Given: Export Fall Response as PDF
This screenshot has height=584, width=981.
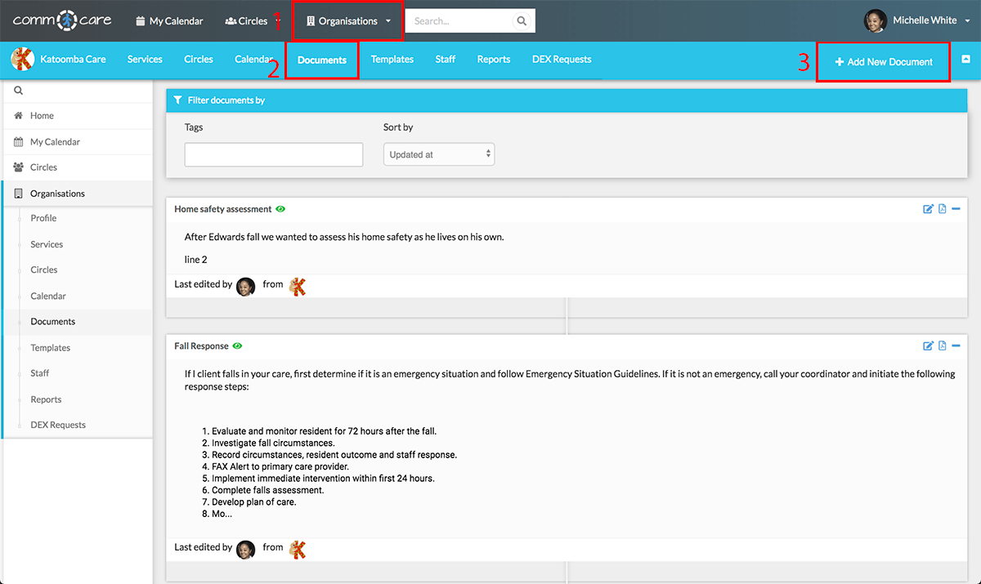Looking at the screenshot, I should [x=942, y=346].
